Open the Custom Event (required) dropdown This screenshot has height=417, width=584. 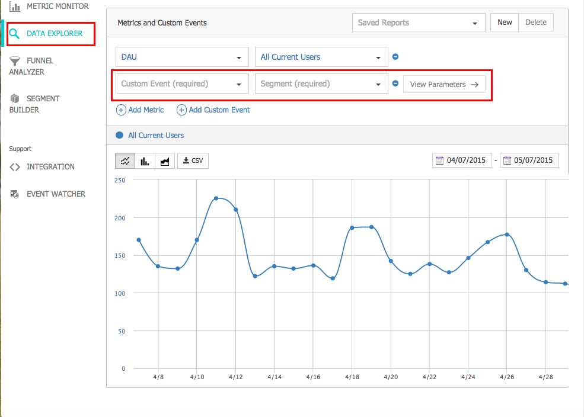click(181, 84)
